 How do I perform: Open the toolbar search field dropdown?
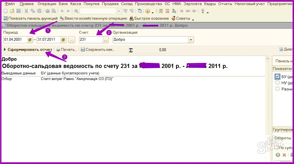(119, 11)
